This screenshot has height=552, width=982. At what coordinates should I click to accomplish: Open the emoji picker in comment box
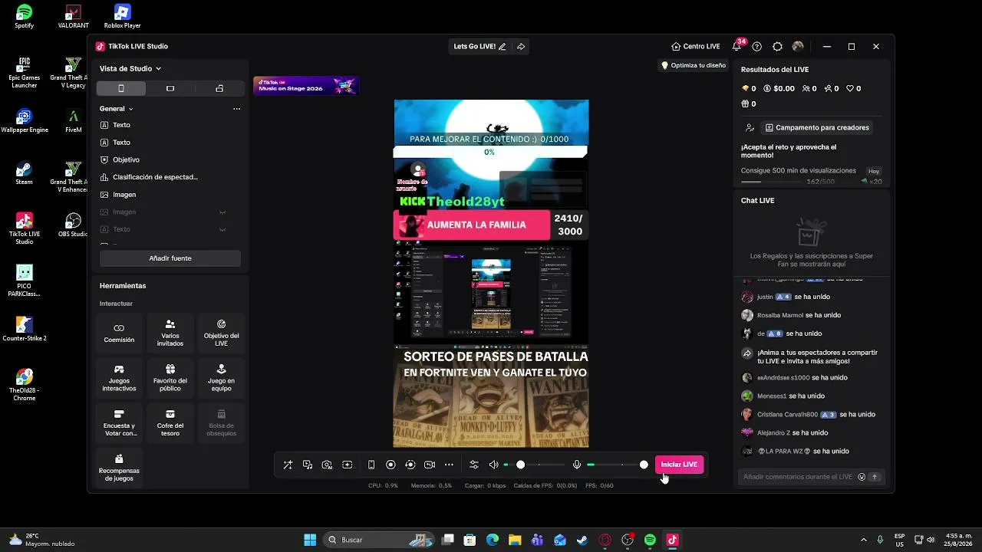[x=862, y=477]
